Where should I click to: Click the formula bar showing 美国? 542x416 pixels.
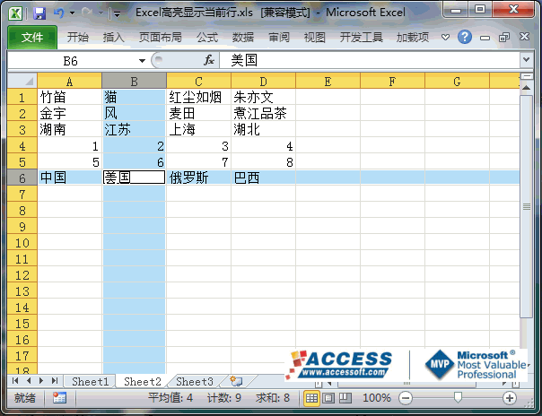(x=370, y=60)
